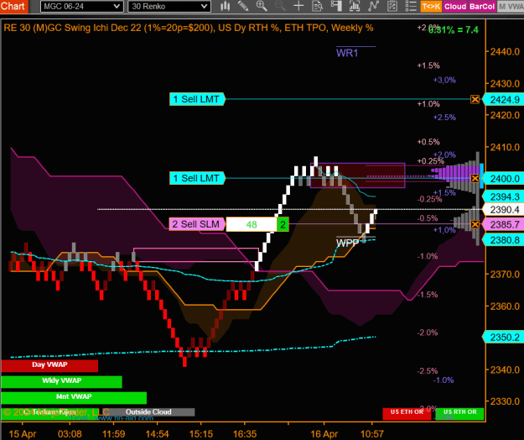Click the 2410.0 price axis label
524x440 pixels.
[x=505, y=147]
